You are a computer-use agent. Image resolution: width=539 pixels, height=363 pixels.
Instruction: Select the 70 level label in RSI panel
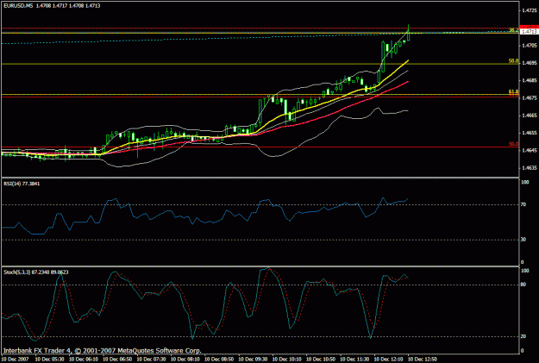pyautogui.click(x=523, y=204)
